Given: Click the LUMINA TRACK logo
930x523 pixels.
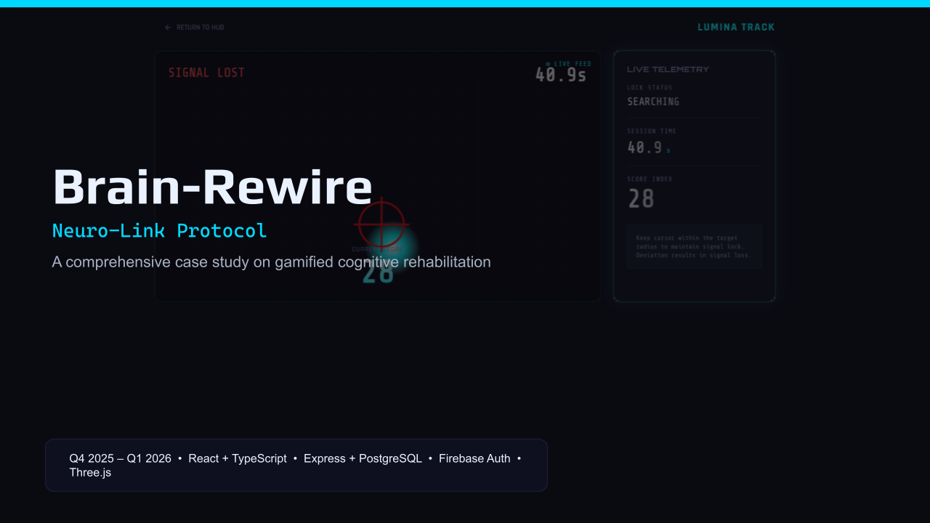Looking at the screenshot, I should 736,27.
